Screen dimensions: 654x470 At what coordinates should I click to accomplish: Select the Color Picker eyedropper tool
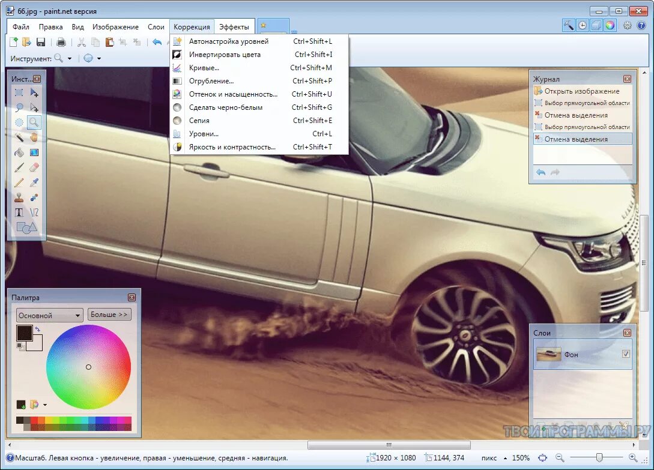tap(34, 182)
